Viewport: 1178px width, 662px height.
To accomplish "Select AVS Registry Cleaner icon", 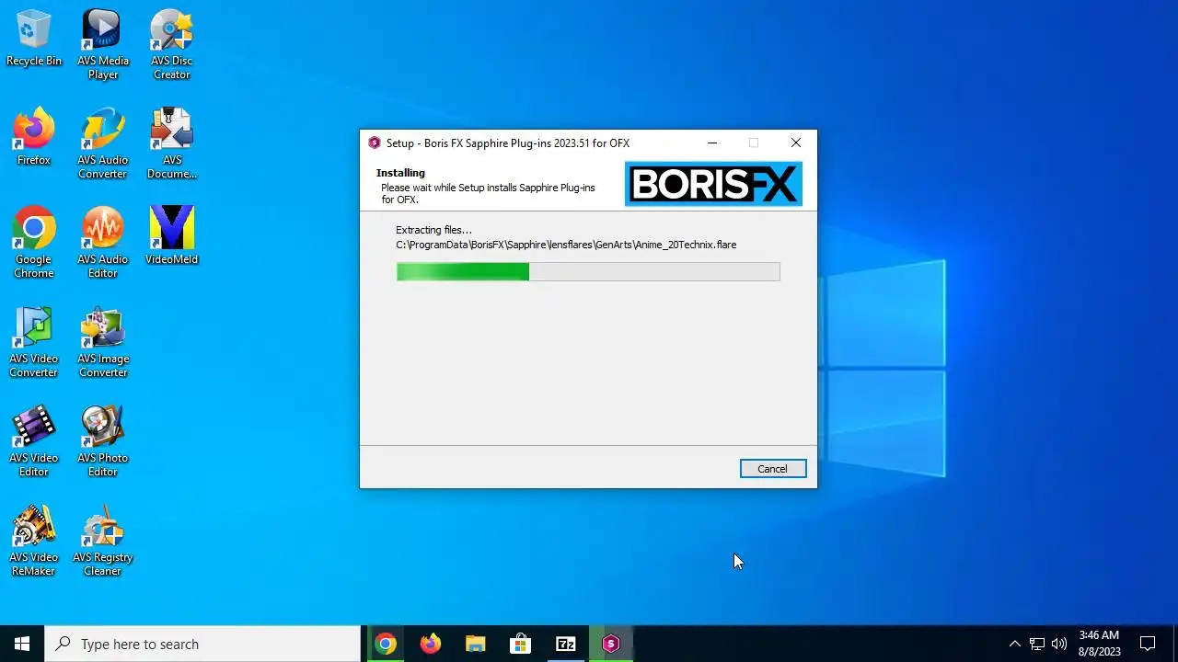I will (x=102, y=541).
